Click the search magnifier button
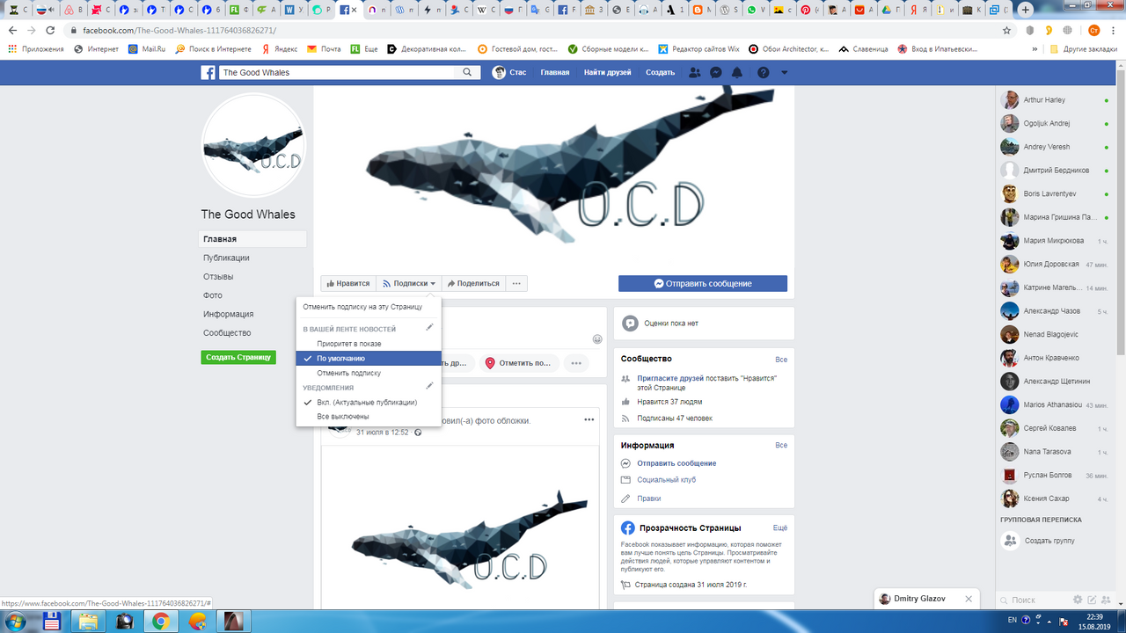The height and width of the screenshot is (633, 1126). tap(469, 73)
